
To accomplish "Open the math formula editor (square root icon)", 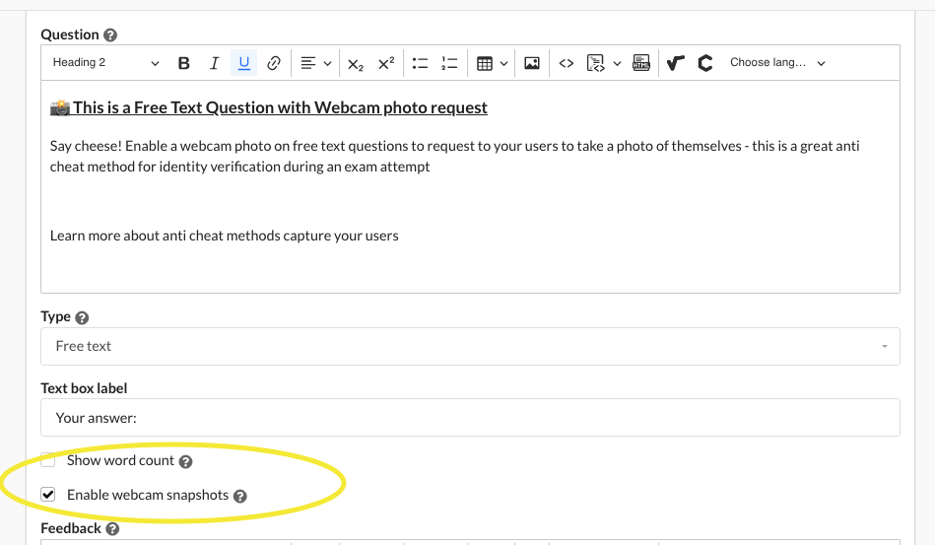I will tap(675, 63).
